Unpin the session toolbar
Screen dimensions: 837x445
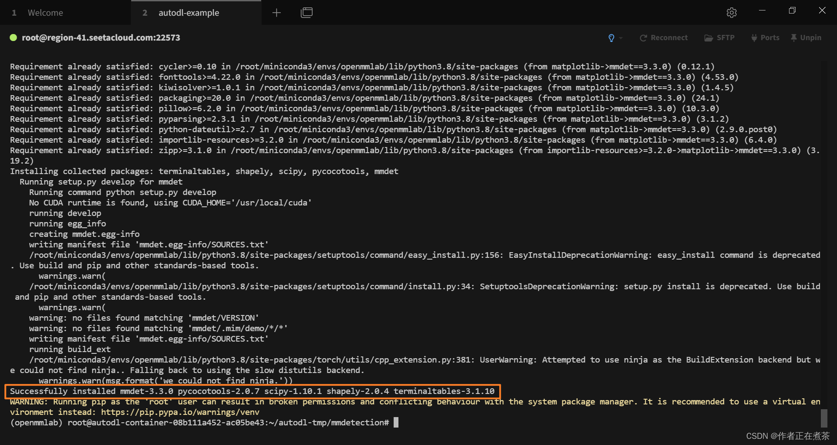(x=806, y=38)
